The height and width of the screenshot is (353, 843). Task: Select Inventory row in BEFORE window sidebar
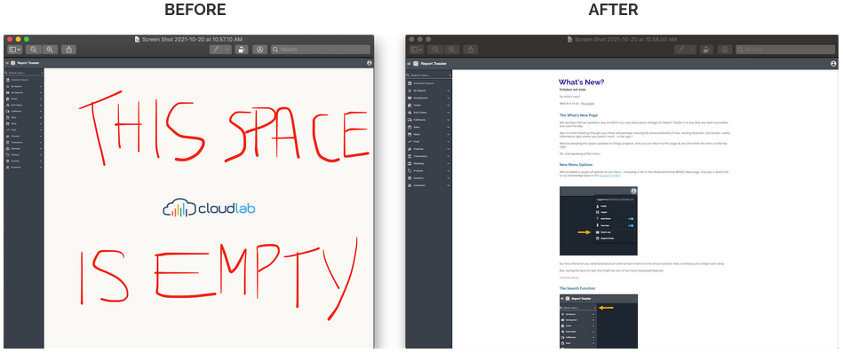[x=24, y=161]
